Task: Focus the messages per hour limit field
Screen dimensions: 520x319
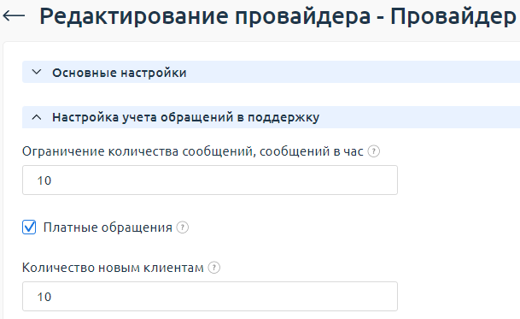Action: pos(210,180)
